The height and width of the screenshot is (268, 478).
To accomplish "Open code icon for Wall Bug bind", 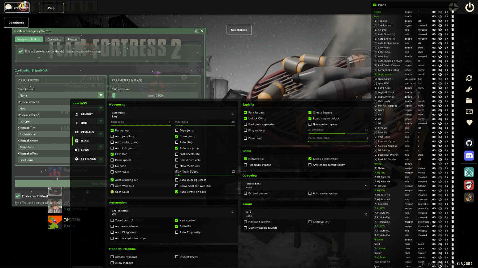I will (x=447, y=57).
